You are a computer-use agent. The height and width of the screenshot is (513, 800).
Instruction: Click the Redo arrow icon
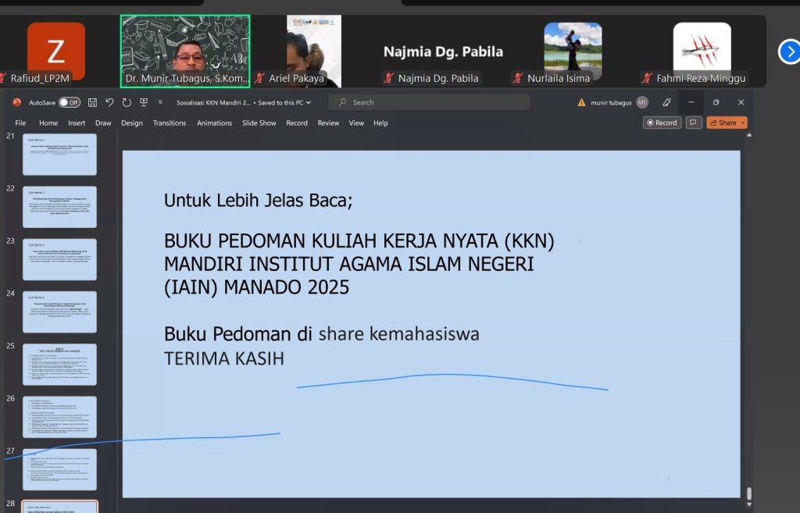[126, 102]
